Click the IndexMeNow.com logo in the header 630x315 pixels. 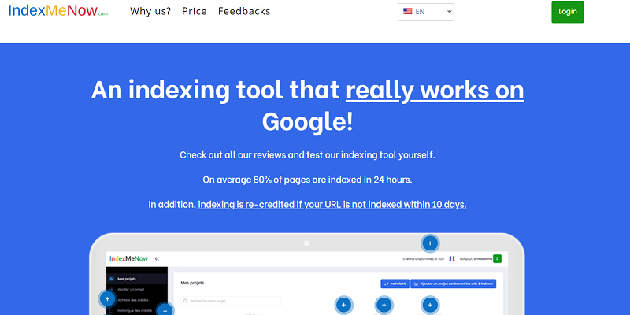pyautogui.click(x=58, y=10)
